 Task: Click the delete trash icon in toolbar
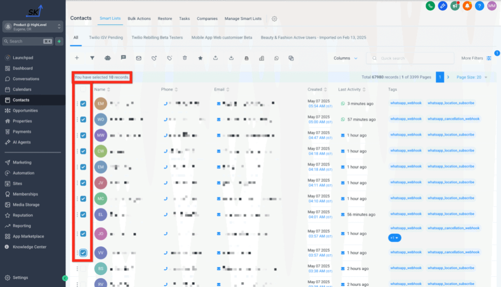pos(185,58)
